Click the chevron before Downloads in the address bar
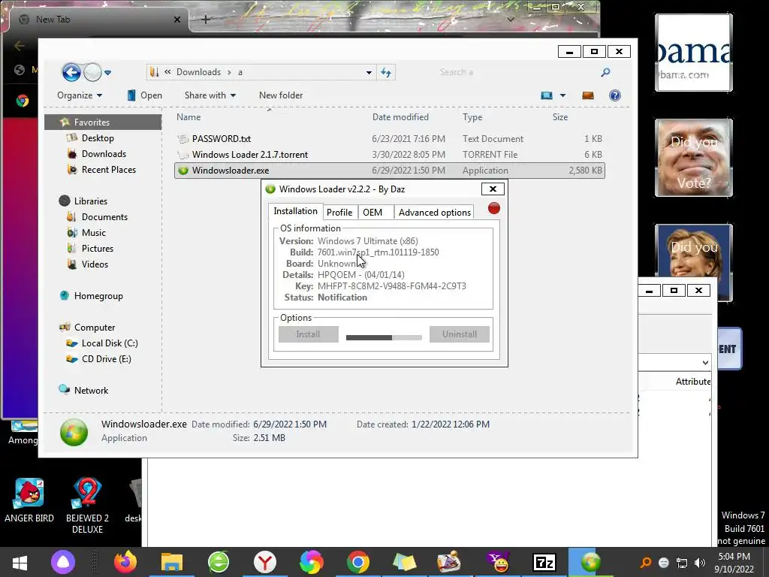769x577 pixels. [x=167, y=72]
